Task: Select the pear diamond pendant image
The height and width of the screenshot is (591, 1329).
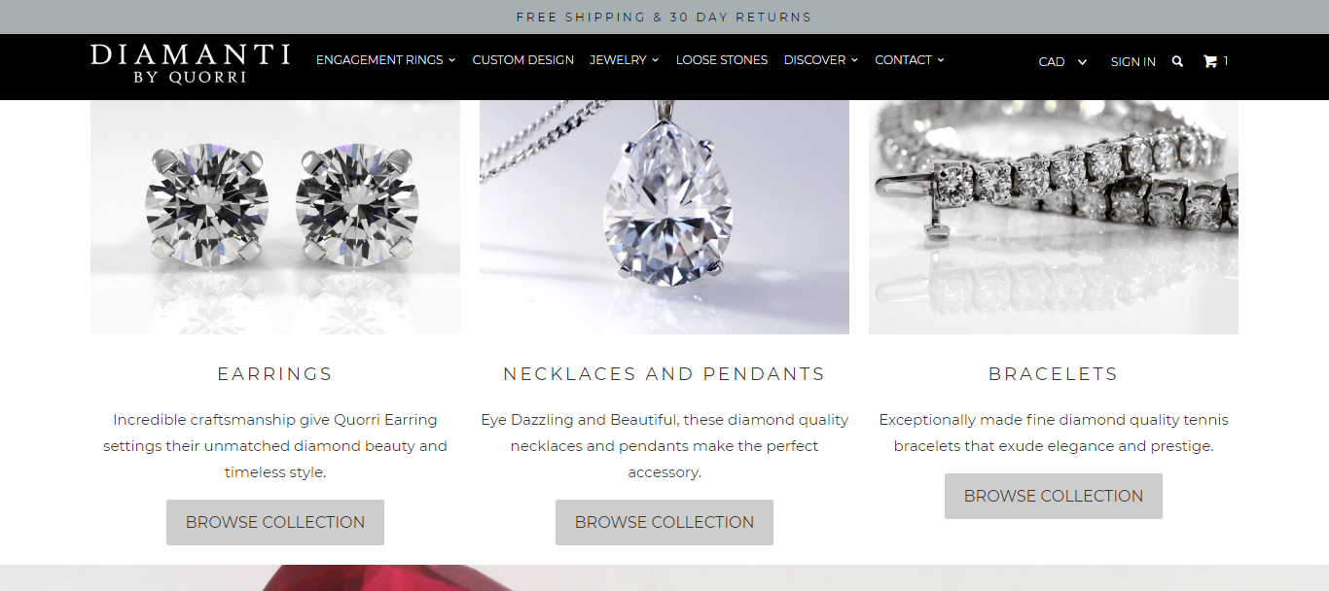Action: 664,217
